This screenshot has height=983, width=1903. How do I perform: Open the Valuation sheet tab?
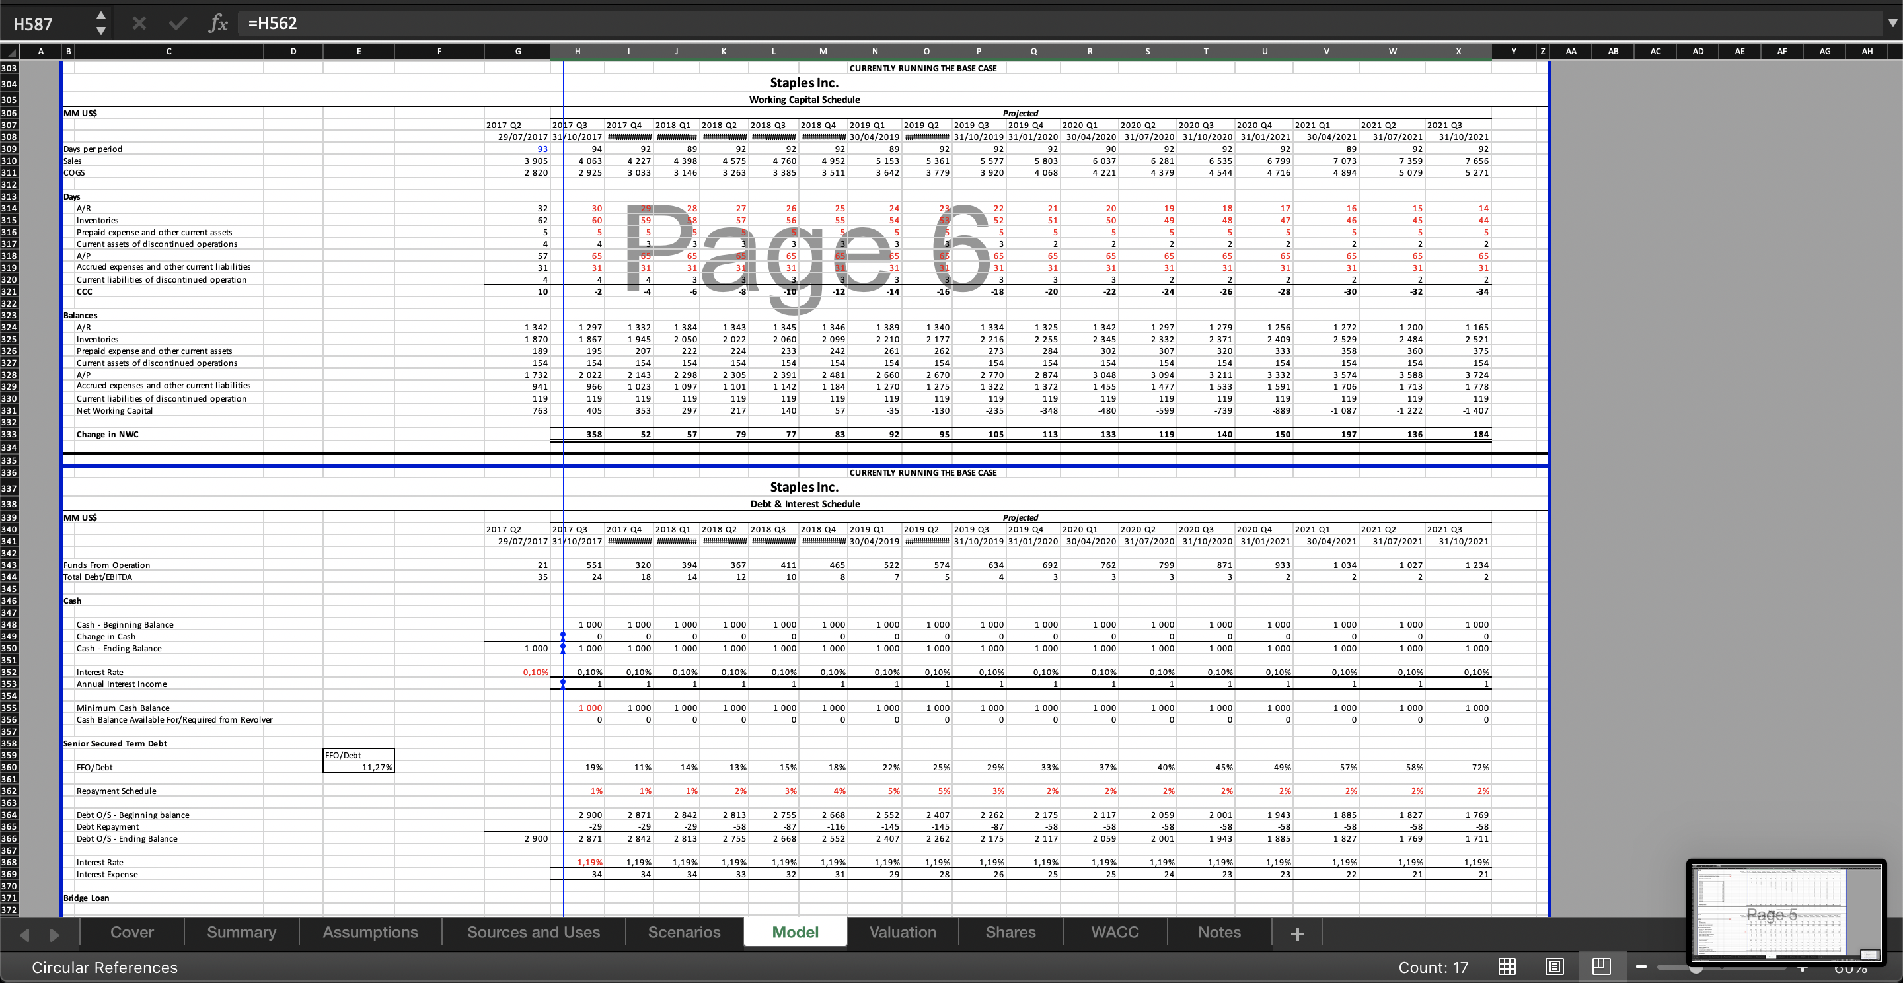[x=903, y=932]
